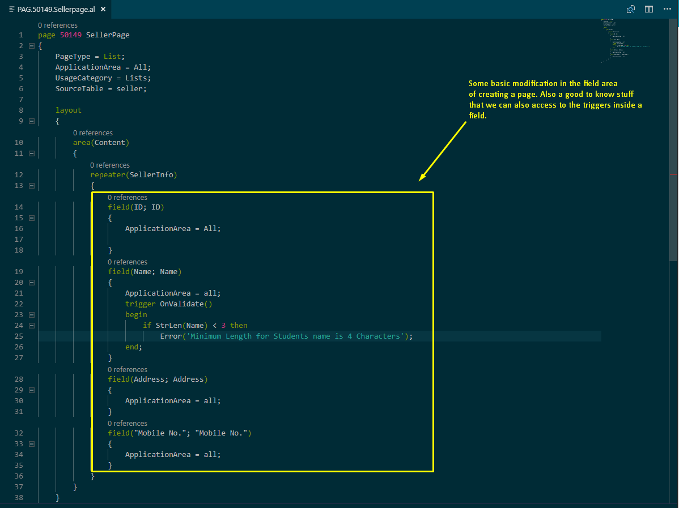Open the changes compare icon

[x=630, y=9]
